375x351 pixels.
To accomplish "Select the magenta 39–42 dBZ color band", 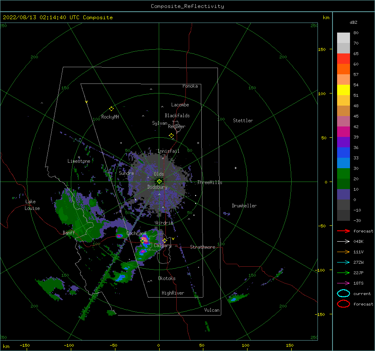I will [343, 132].
